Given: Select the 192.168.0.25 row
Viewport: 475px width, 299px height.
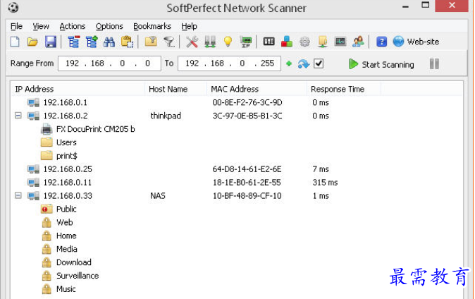Looking at the screenshot, I should tap(237, 169).
